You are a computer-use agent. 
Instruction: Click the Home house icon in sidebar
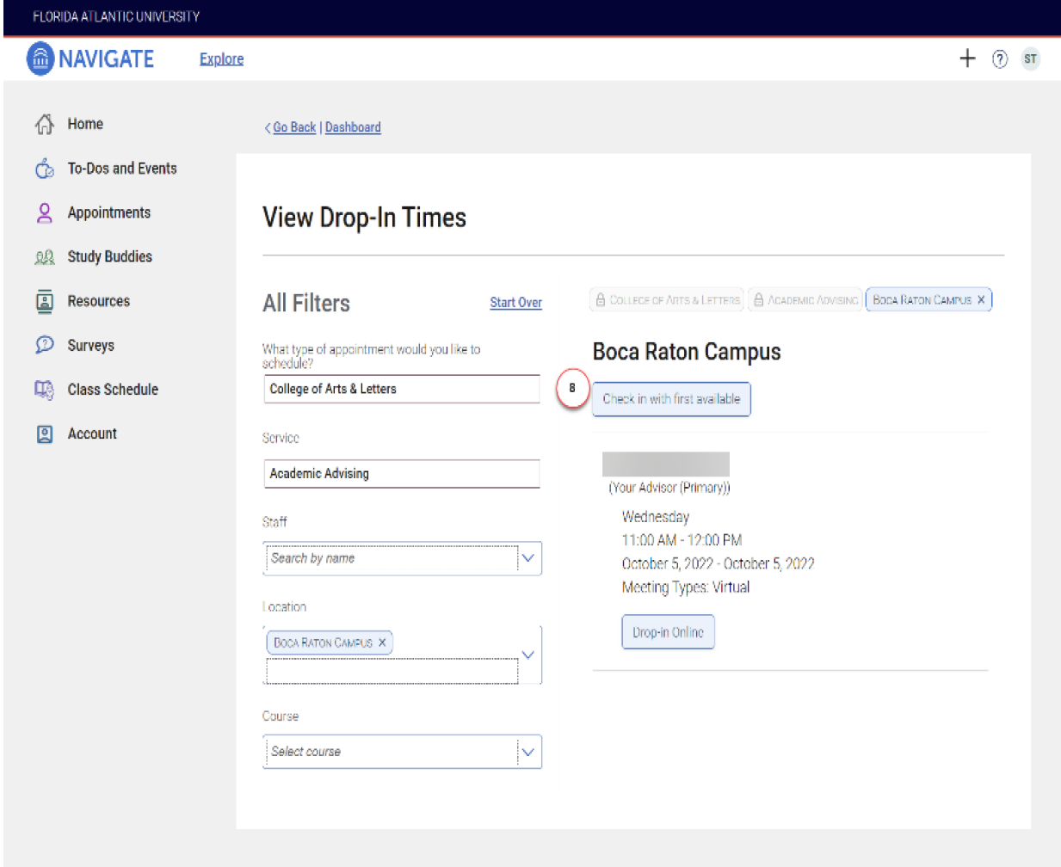(x=45, y=125)
